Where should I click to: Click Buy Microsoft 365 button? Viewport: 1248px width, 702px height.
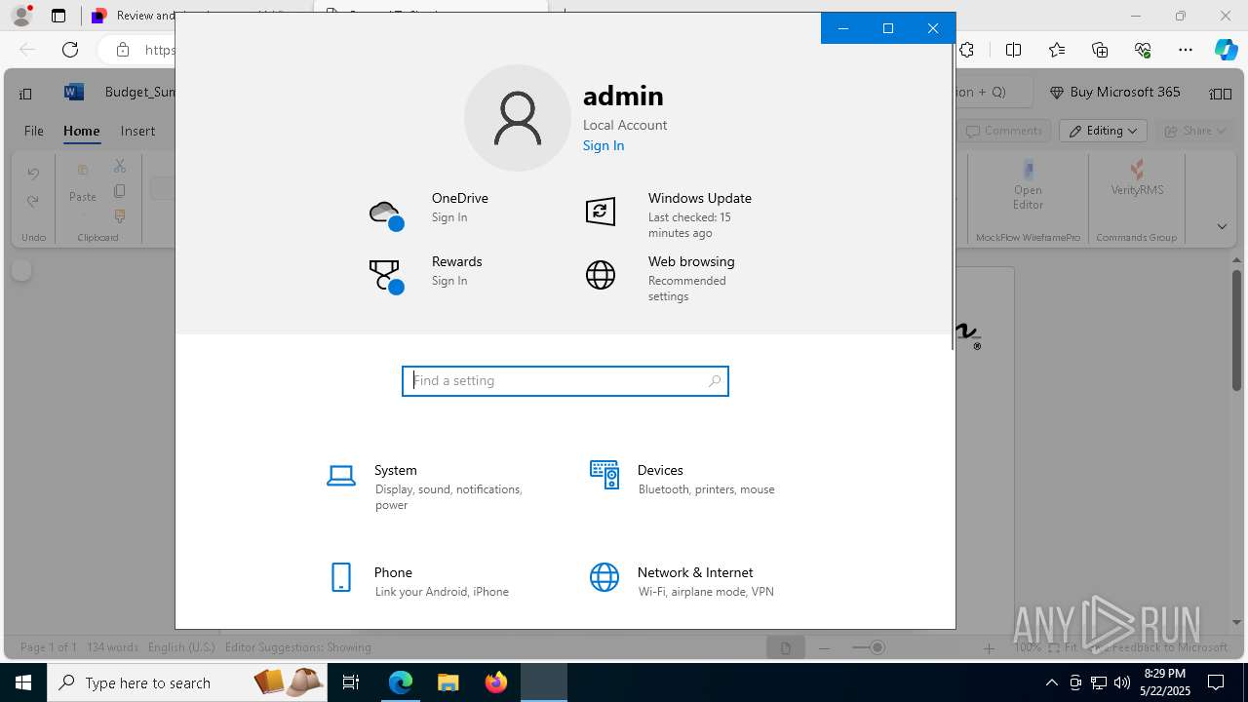point(1114,92)
